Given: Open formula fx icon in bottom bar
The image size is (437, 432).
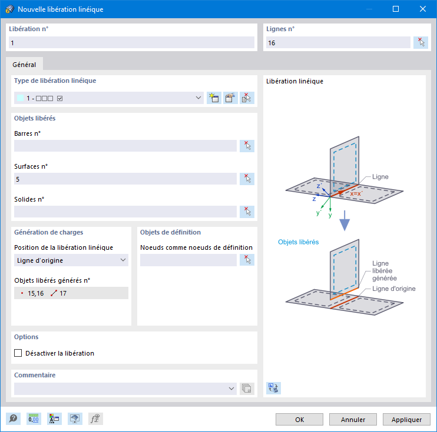Looking at the screenshot, I should coord(95,418).
